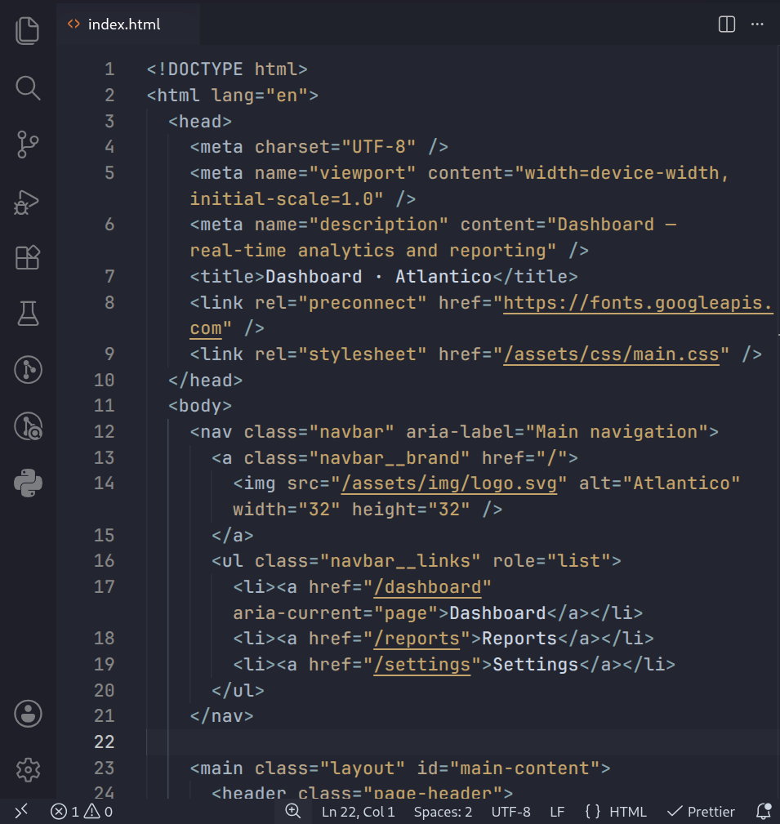This screenshot has height=824, width=780.
Task: Open the notifications bell
Action: pos(763,812)
